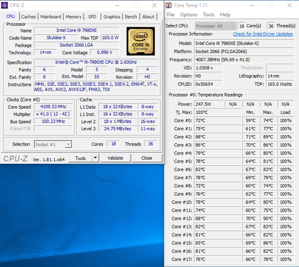The image size is (299, 267).
Task: Click the Platform field Socket 2066 (FCLGA2066)
Action: point(244,52)
